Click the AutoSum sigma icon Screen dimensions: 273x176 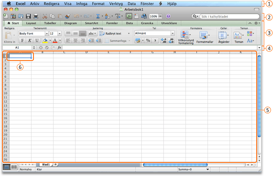pos(98,16)
